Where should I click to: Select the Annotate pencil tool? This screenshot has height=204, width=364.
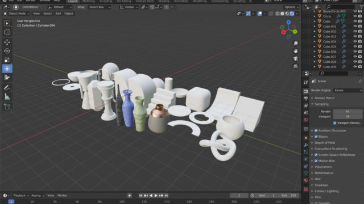(x=7, y=88)
